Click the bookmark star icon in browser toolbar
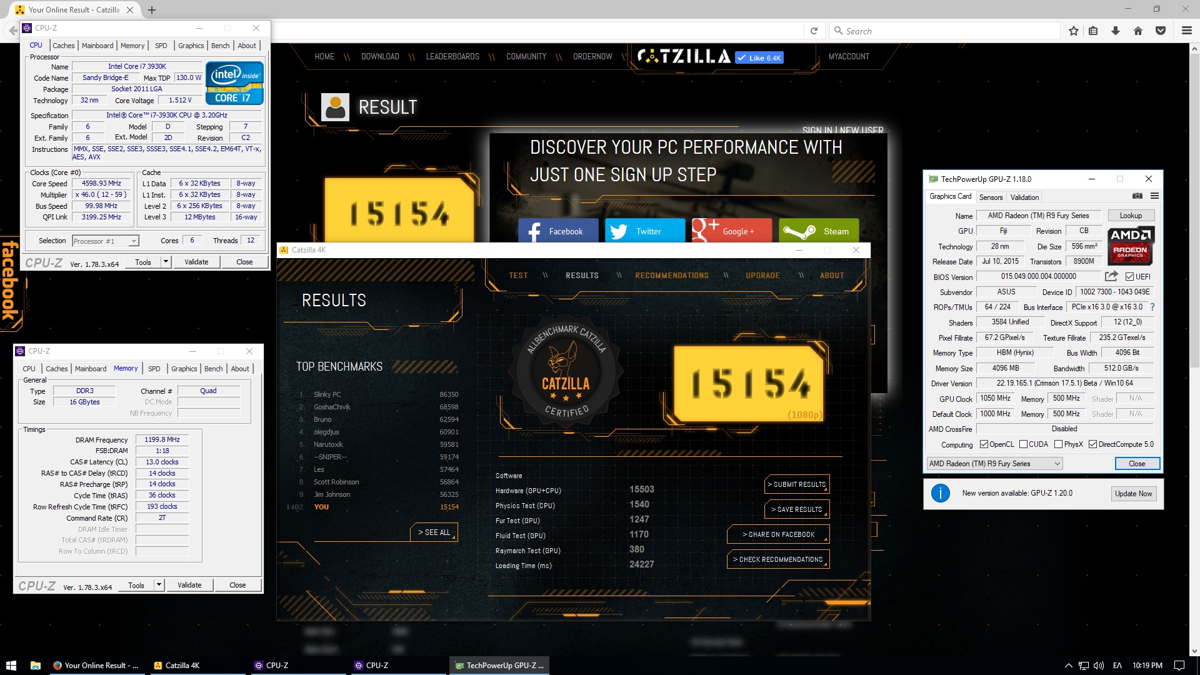Screen dimensions: 1200x675 tap(1074, 31)
